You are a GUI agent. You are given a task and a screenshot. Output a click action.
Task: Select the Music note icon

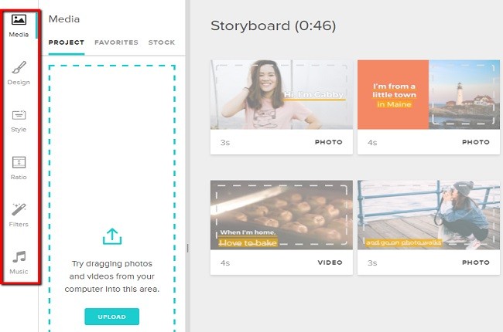pyautogui.click(x=19, y=257)
